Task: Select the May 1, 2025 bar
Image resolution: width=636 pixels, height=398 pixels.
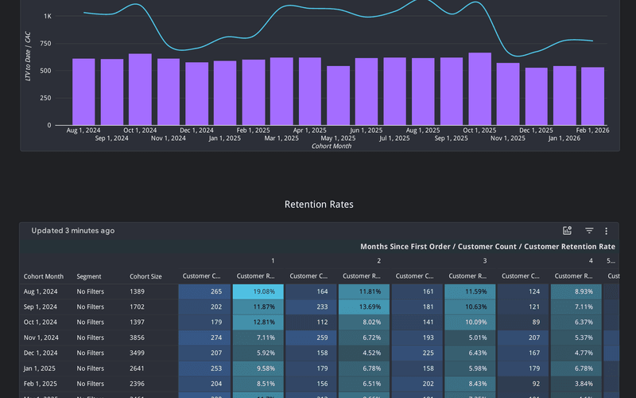Action: [338, 96]
